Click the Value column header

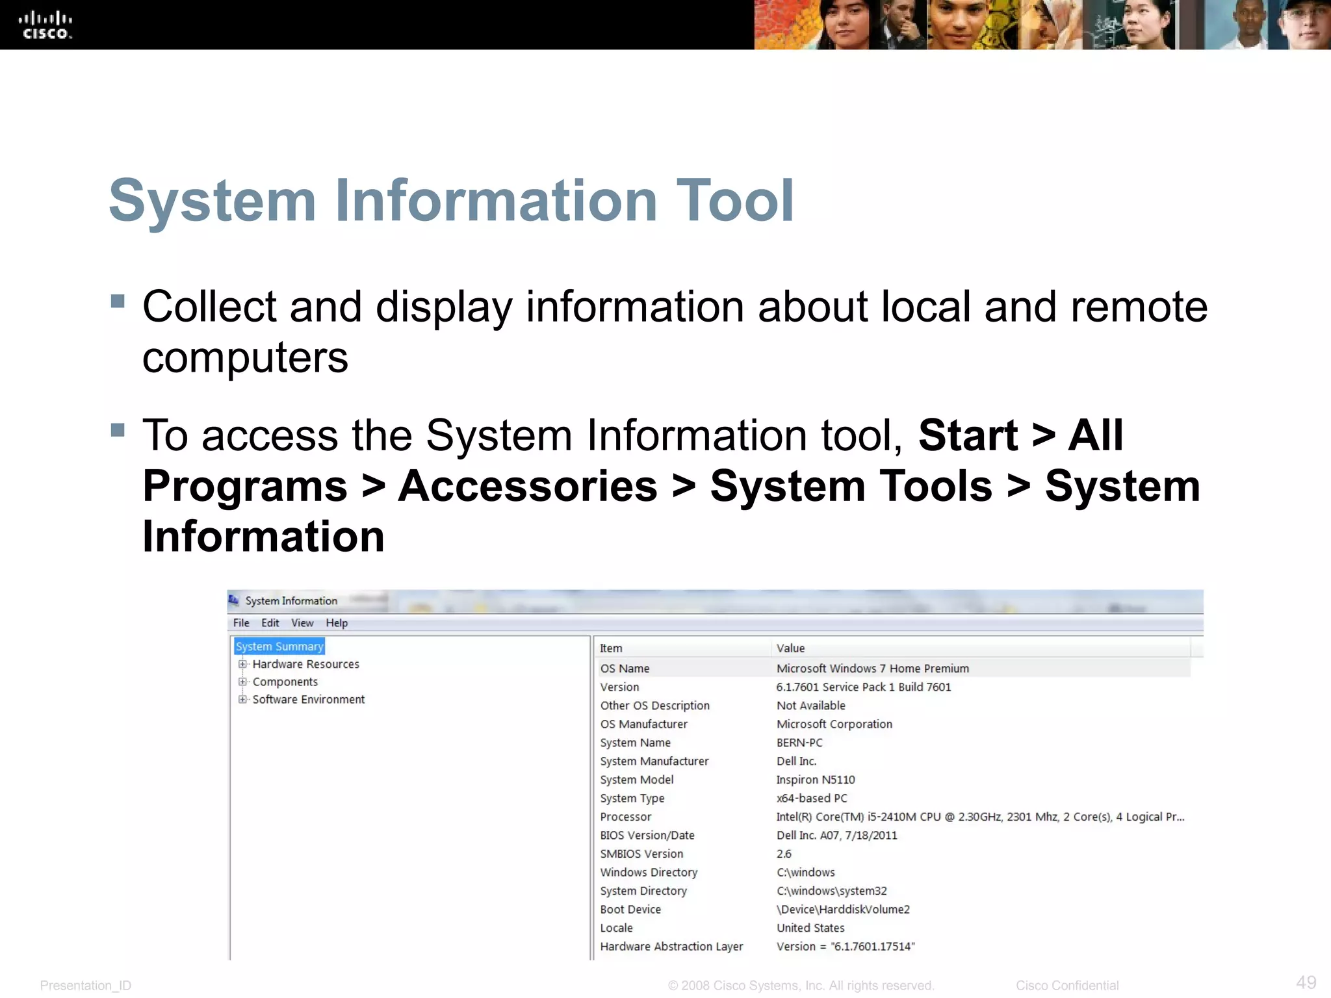[x=981, y=648]
